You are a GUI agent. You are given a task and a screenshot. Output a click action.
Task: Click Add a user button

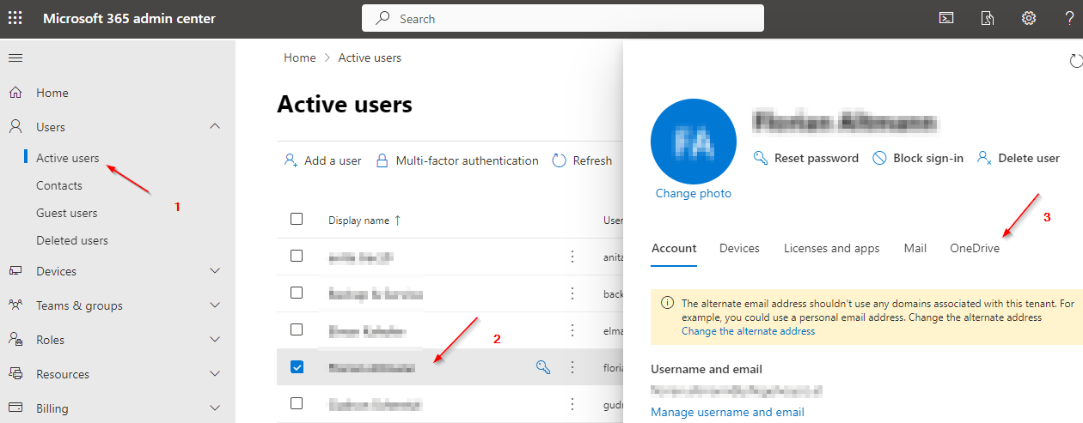[323, 160]
